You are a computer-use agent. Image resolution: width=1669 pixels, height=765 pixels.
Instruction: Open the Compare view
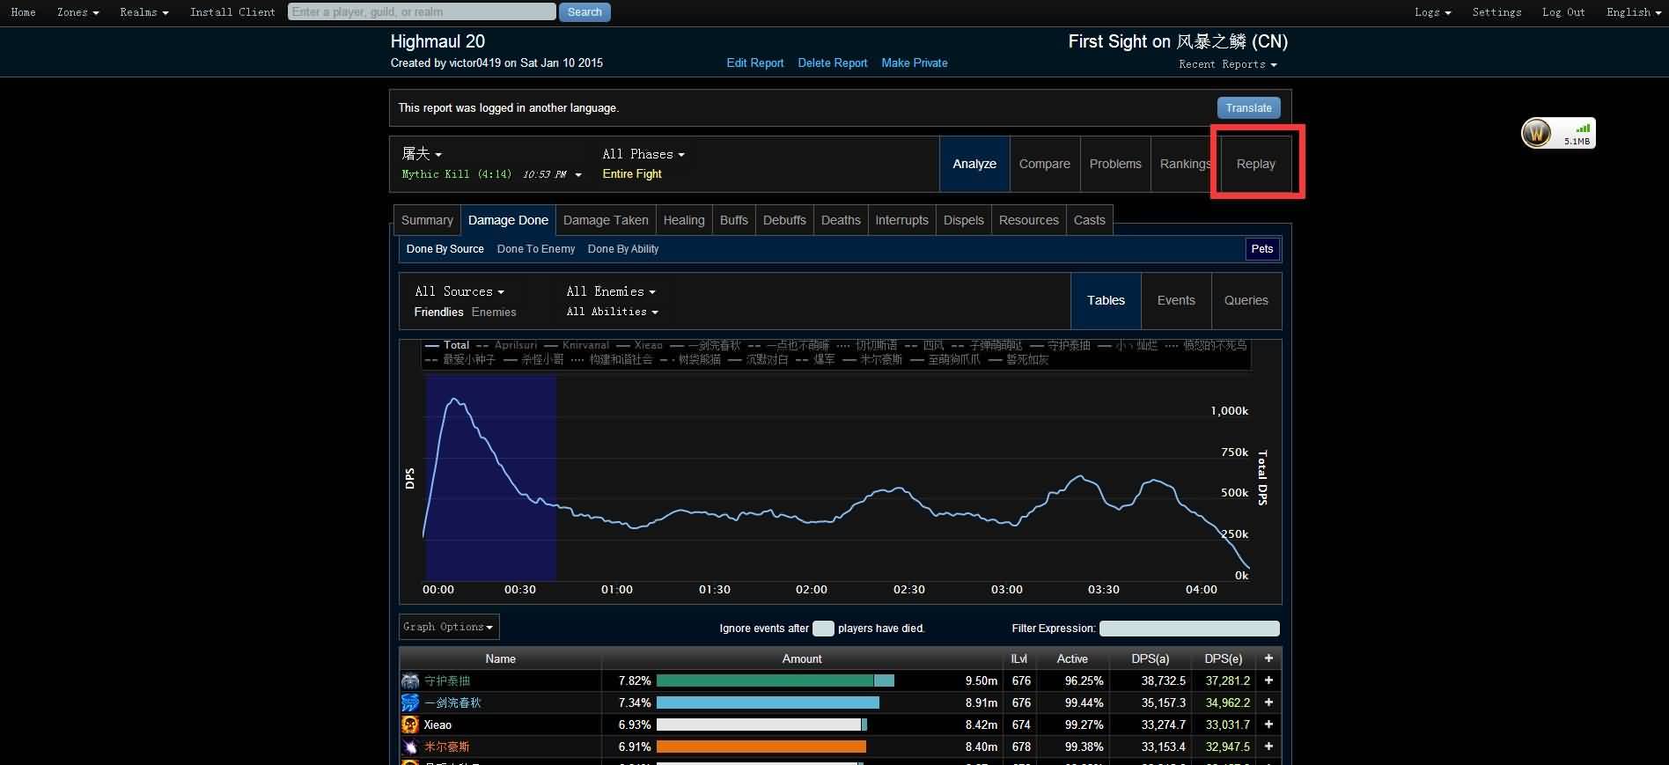click(1045, 164)
